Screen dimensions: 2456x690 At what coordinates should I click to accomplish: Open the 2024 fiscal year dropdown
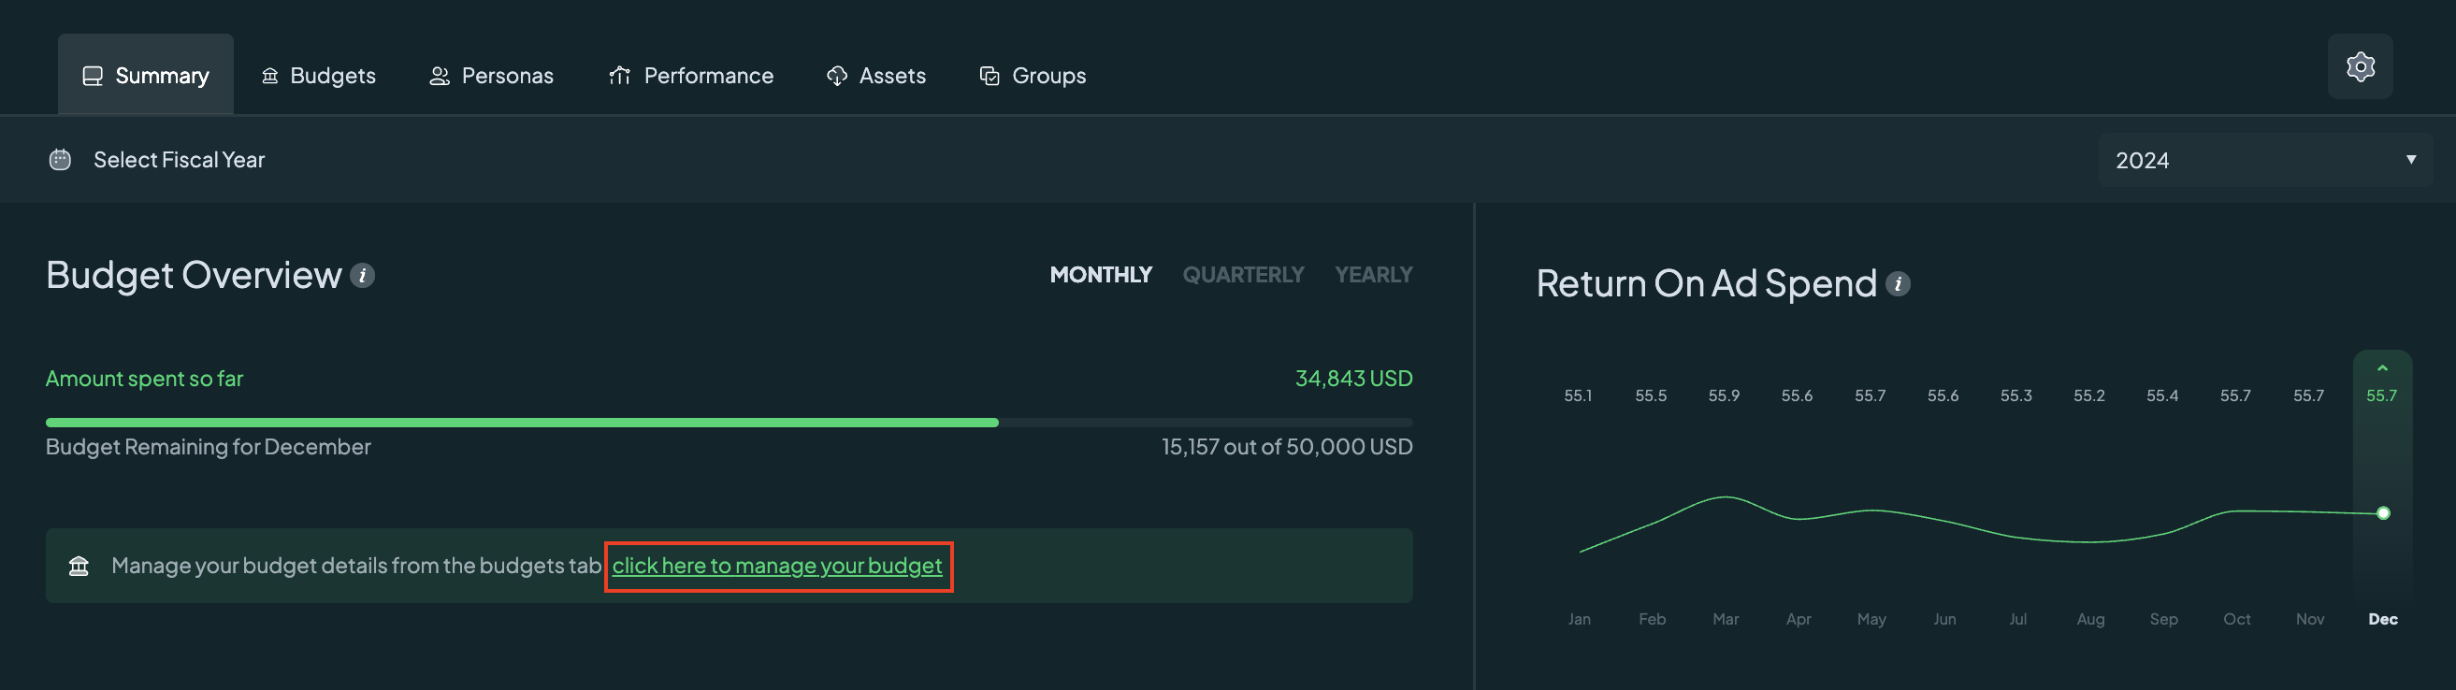point(2264,160)
